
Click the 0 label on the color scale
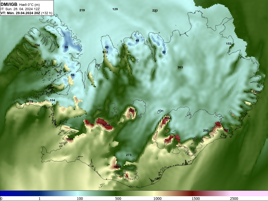(1, 199)
